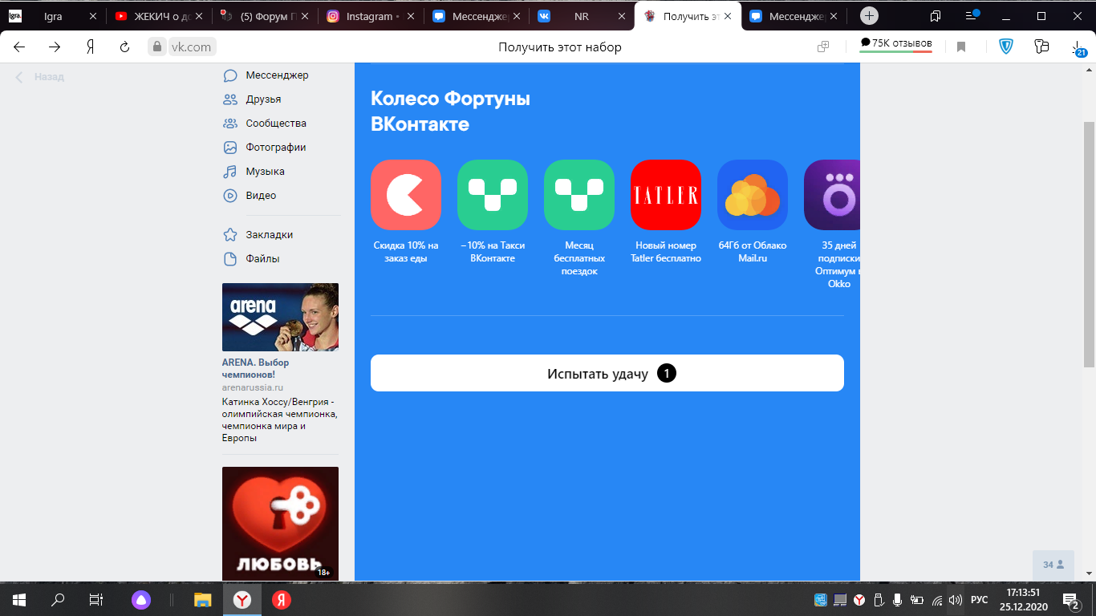
Task: Switch to the ЖЕКИЧ YouTube tab
Action: click(159, 16)
